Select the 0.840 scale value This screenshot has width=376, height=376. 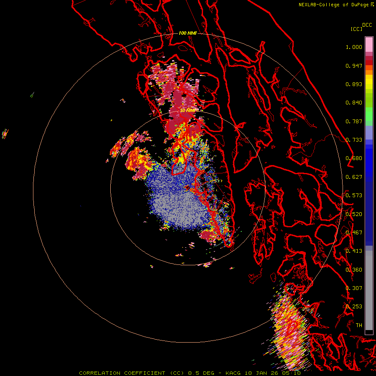[x=354, y=103]
